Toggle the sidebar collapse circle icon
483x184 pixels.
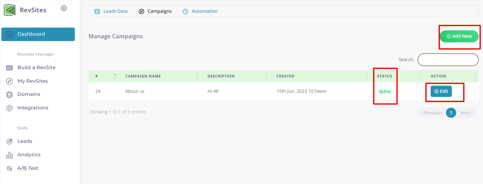(64, 8)
